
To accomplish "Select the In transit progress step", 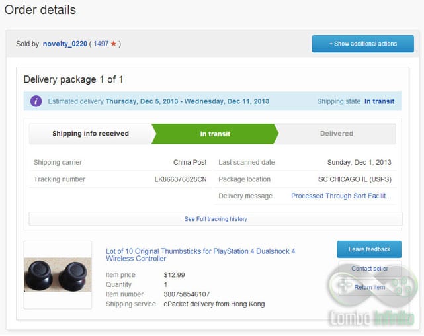I will pos(215,134).
